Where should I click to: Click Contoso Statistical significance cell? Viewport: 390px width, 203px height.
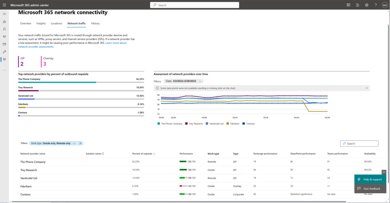(301, 194)
